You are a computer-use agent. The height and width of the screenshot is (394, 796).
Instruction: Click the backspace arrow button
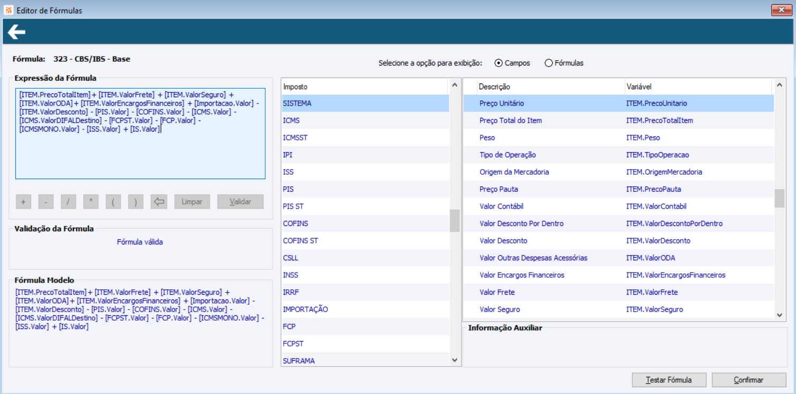(158, 202)
